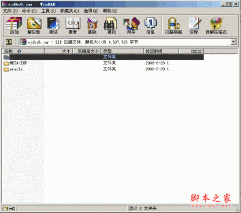Open the 查看 (View) tool
The height and width of the screenshot is (213, 241).
tap(73, 26)
